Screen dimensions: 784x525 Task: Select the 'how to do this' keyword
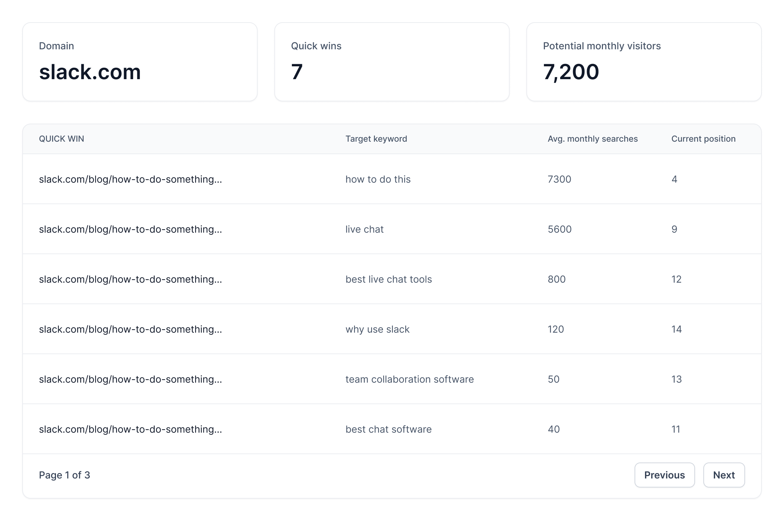(378, 179)
